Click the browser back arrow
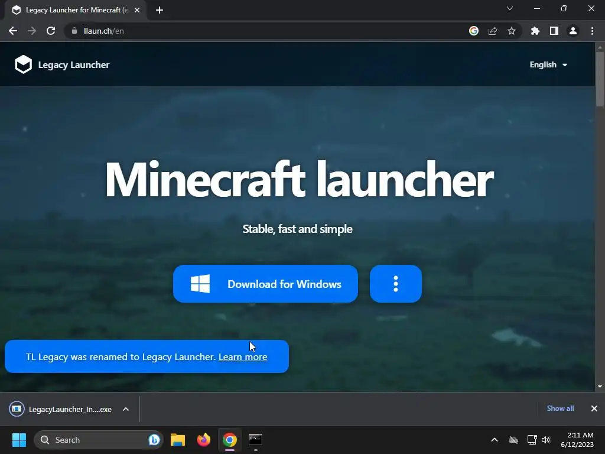The image size is (605, 454). pyautogui.click(x=13, y=31)
